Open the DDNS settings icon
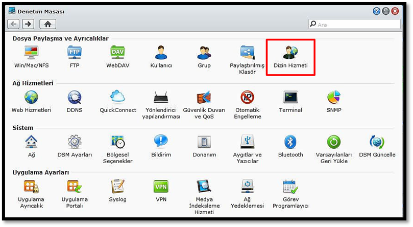This screenshot has height=227, width=413. [x=75, y=98]
